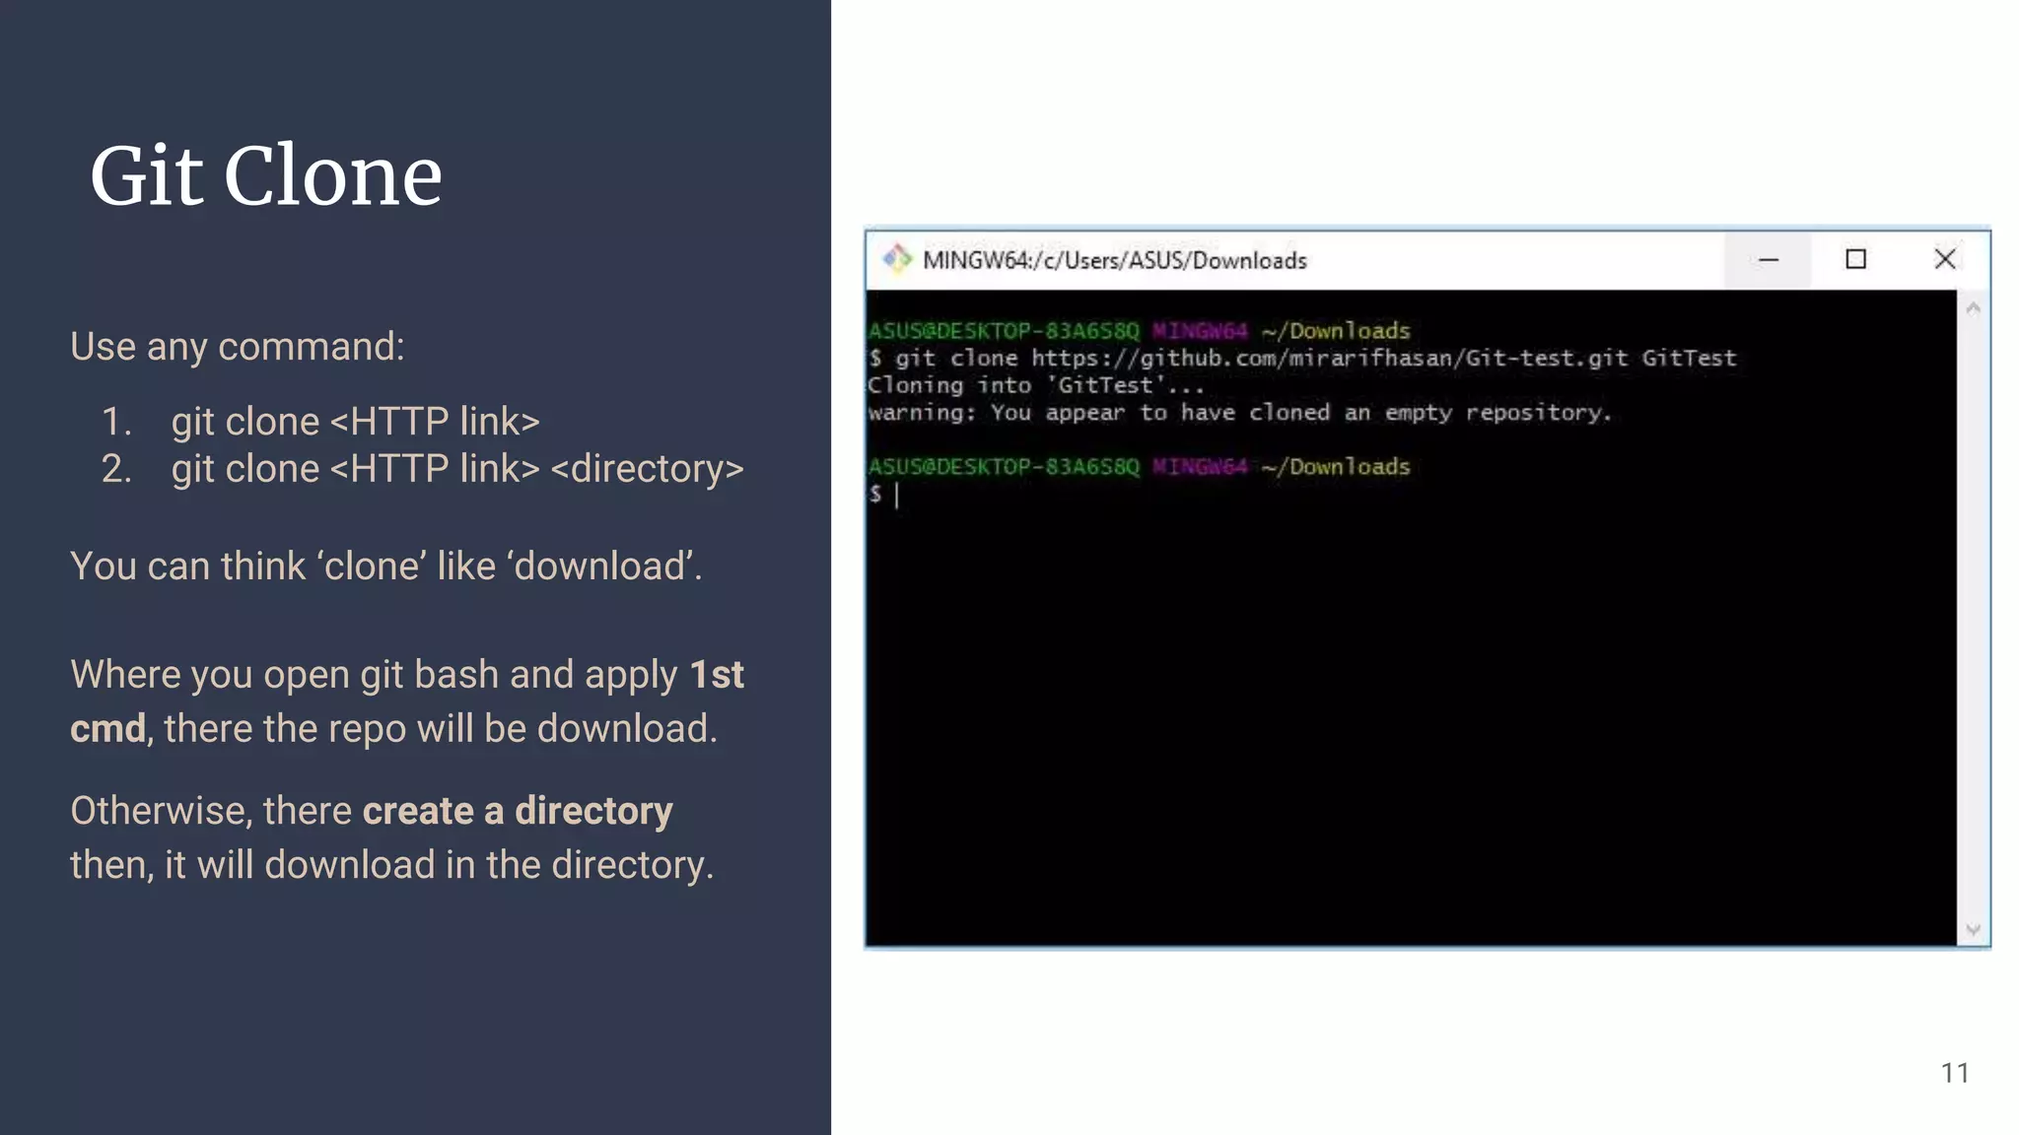Screen dimensions: 2019x1135
Task: Click the "Use any command:" text
Action: click(238, 347)
